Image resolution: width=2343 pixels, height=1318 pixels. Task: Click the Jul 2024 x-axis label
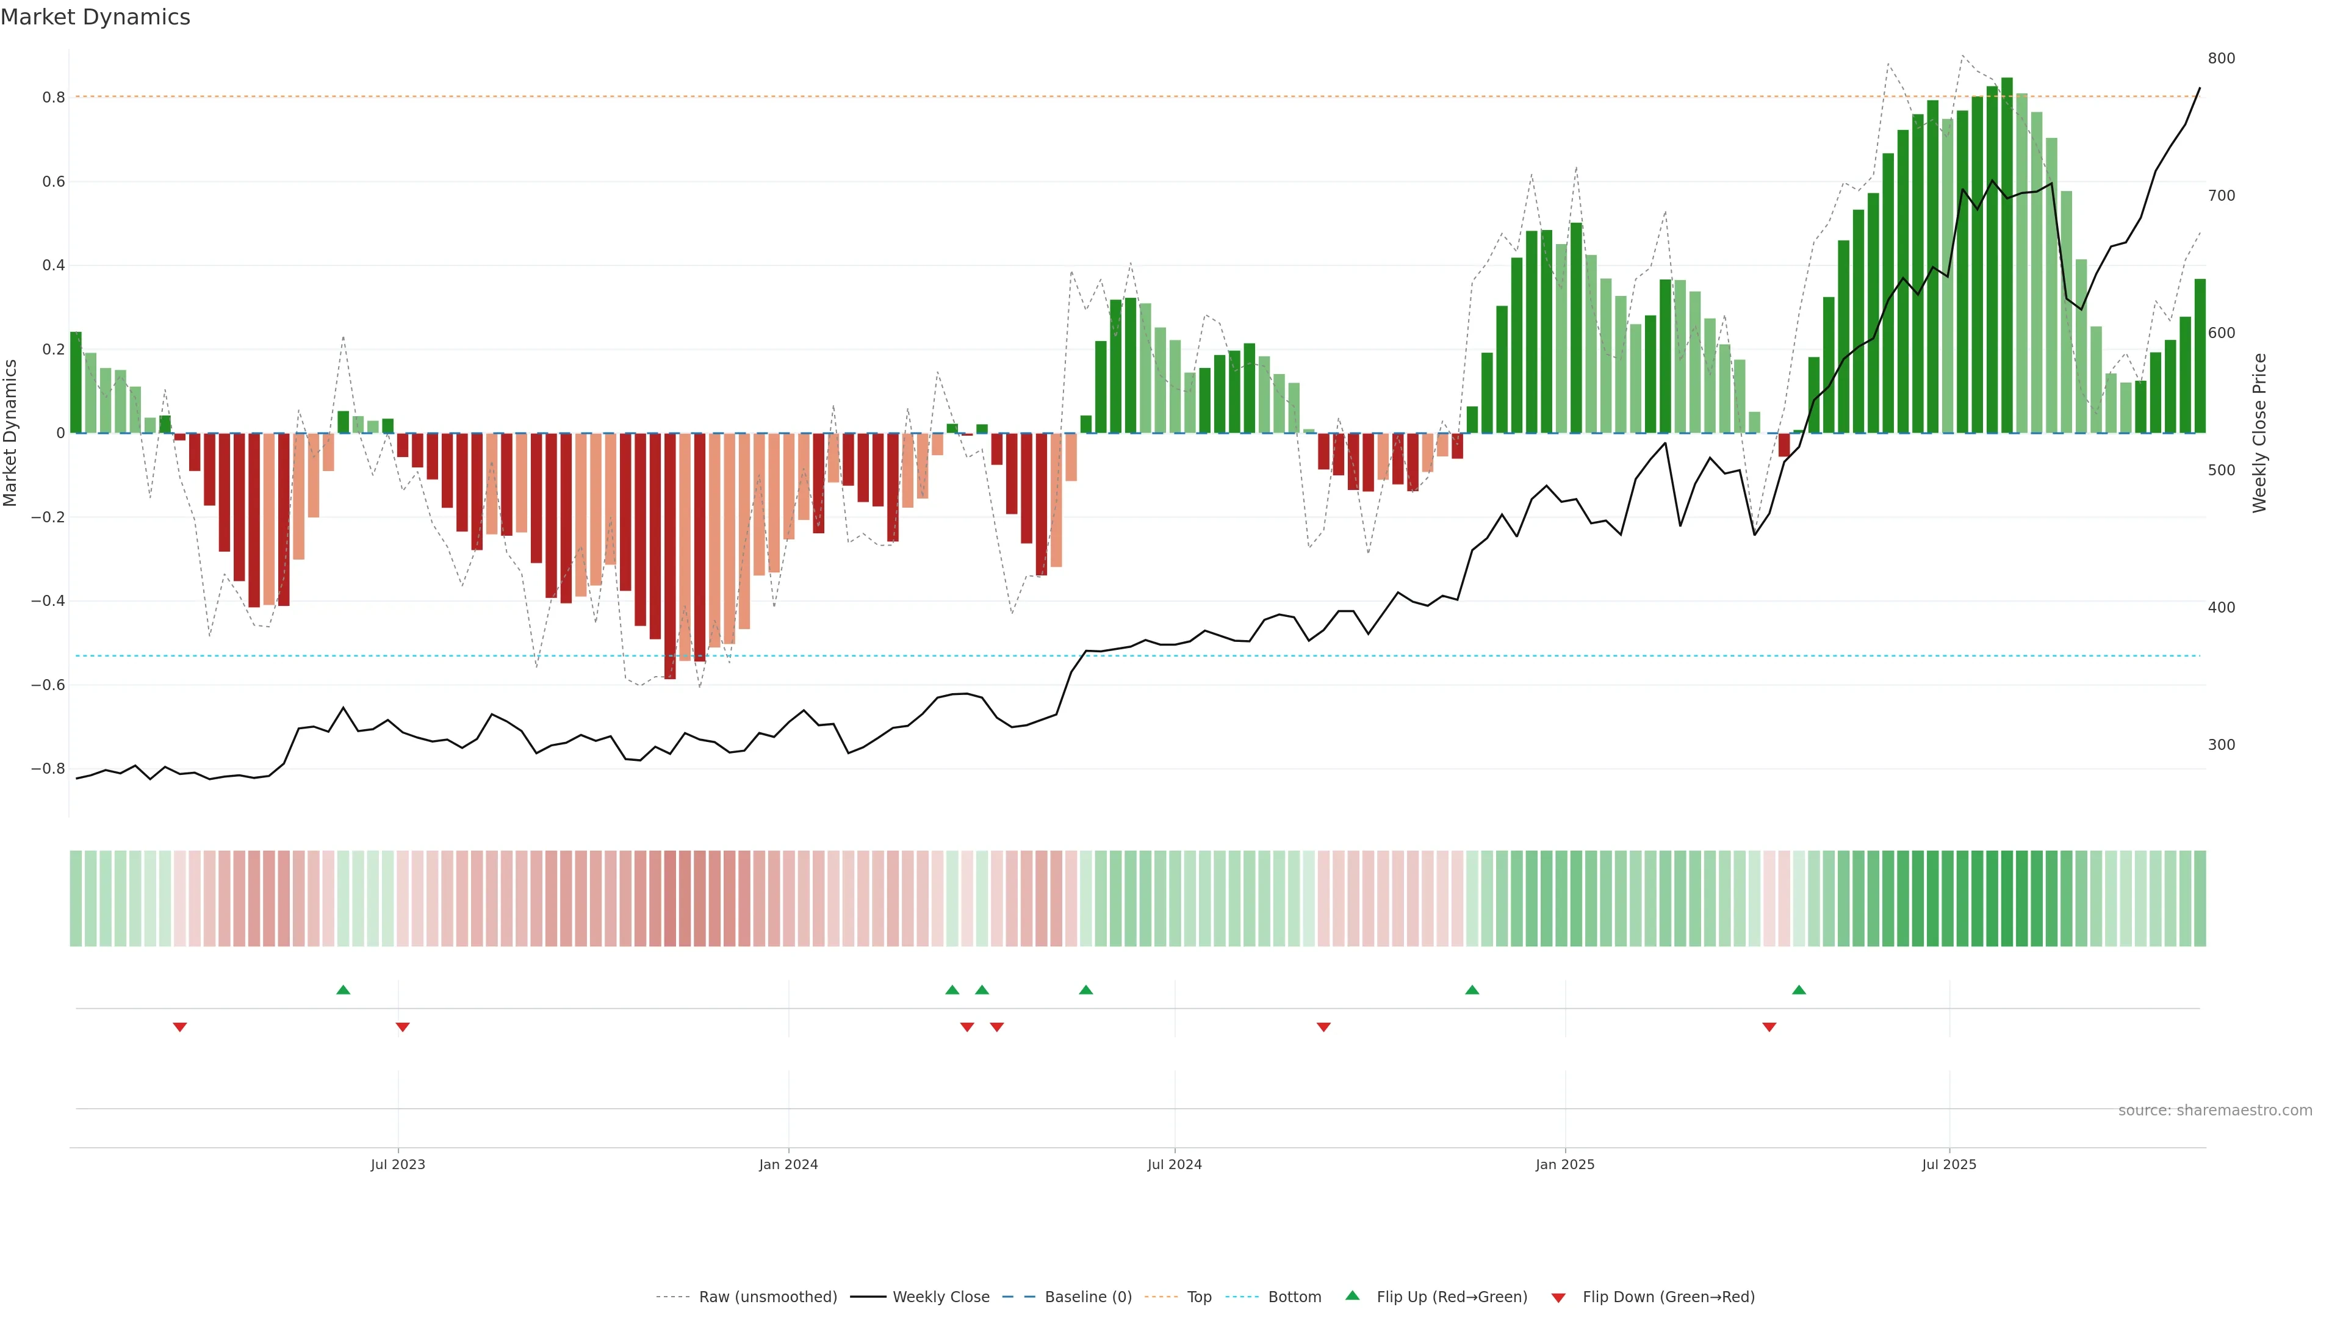click(x=1174, y=1164)
